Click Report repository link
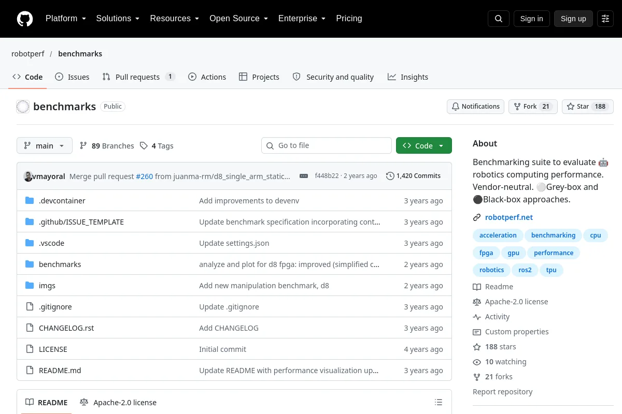Image resolution: width=622 pixels, height=414 pixels. pyautogui.click(x=503, y=392)
